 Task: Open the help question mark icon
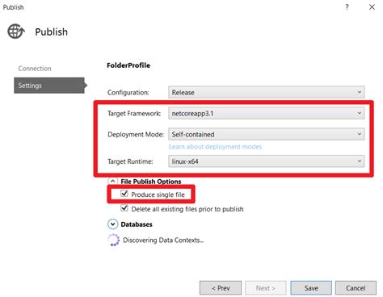coord(347,7)
